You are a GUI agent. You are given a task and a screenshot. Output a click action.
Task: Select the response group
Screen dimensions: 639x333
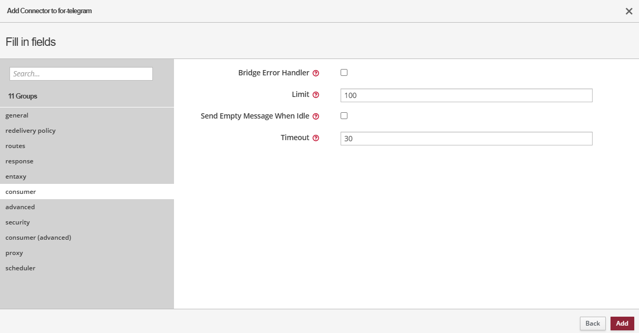pyautogui.click(x=20, y=161)
